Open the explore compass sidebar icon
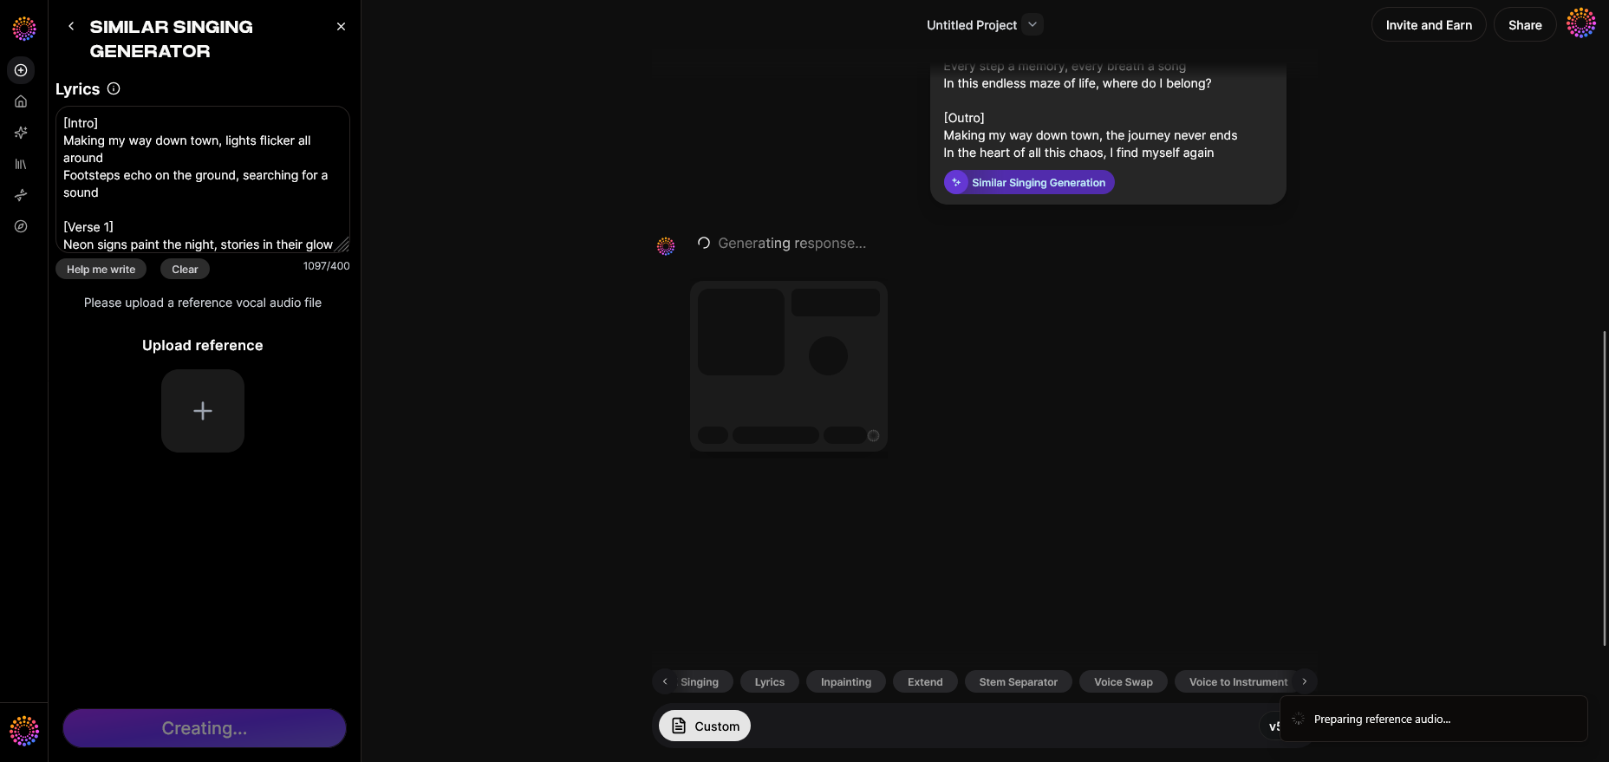The width and height of the screenshot is (1609, 762). click(21, 226)
